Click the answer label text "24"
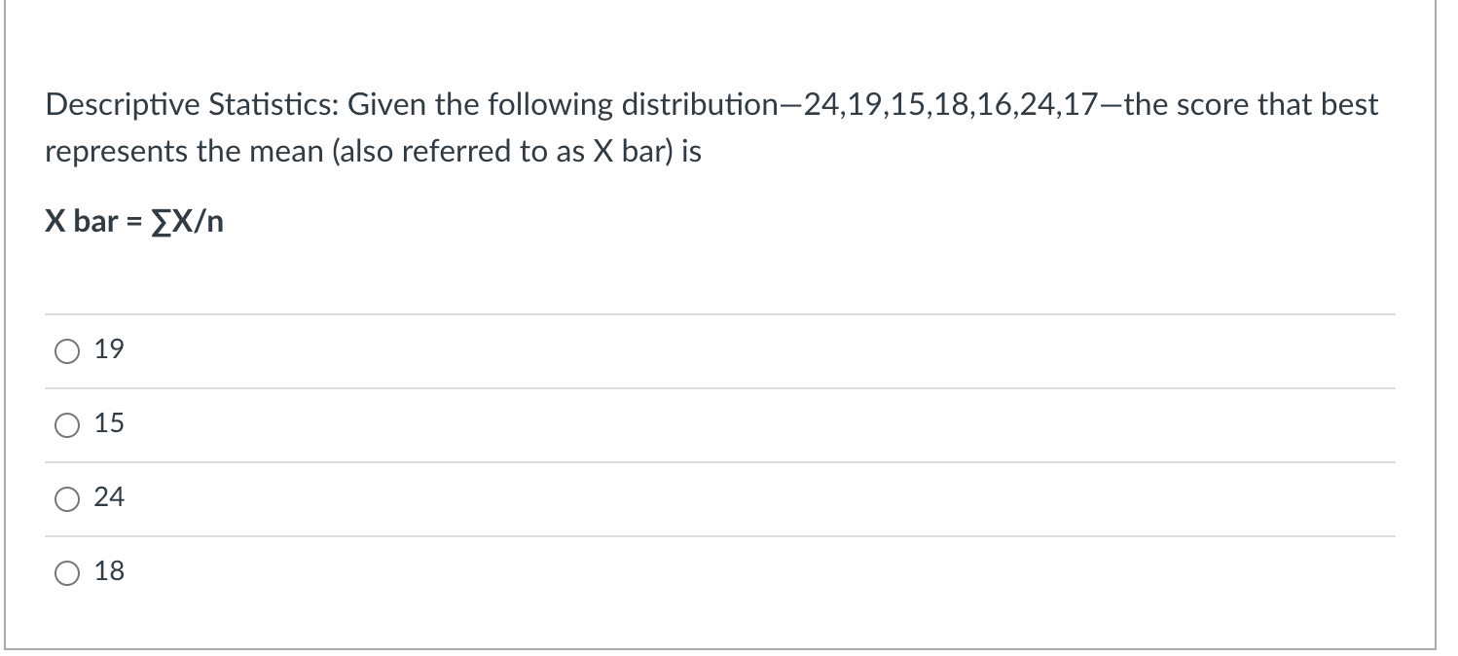This screenshot has width=1458, height=656. click(x=110, y=497)
